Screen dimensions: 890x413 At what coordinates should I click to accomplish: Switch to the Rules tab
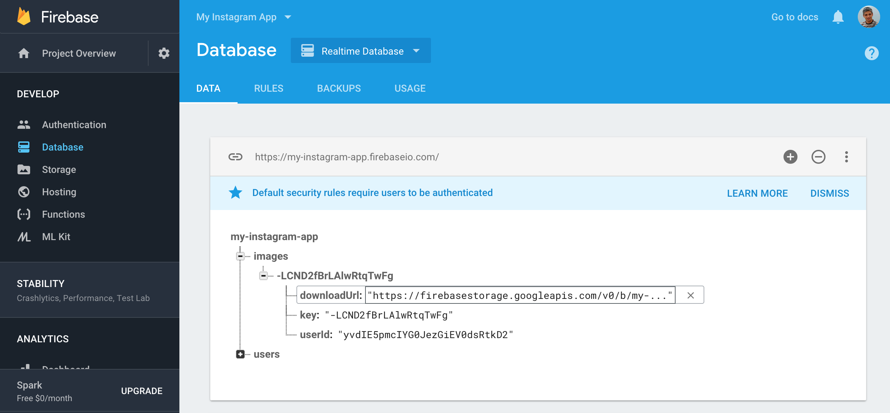click(x=269, y=89)
